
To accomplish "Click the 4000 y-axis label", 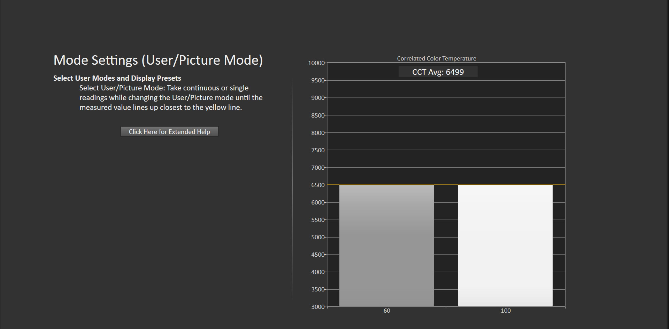I will (x=318, y=272).
